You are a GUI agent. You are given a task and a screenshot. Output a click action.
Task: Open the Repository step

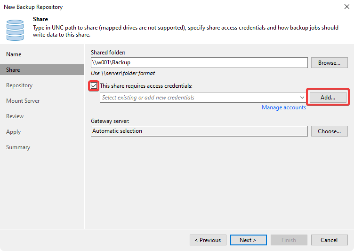coord(19,85)
